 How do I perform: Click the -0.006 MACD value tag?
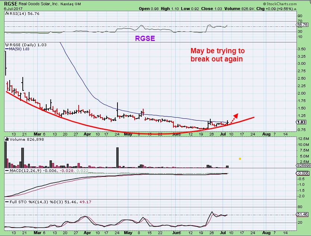coord(303,173)
